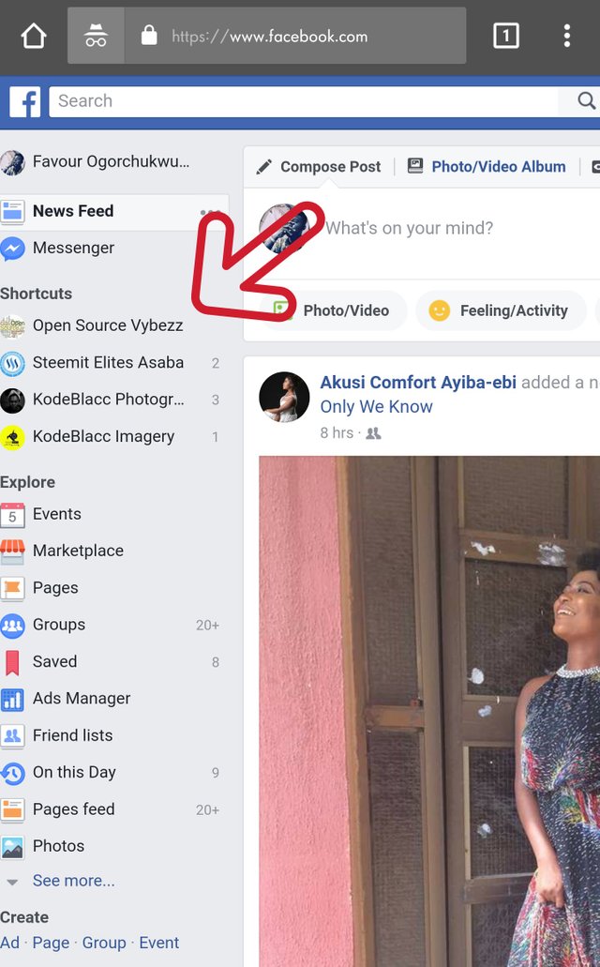Open Marketplace from Explore
Viewport: 600px width, 967px height.
pyautogui.click(x=78, y=551)
